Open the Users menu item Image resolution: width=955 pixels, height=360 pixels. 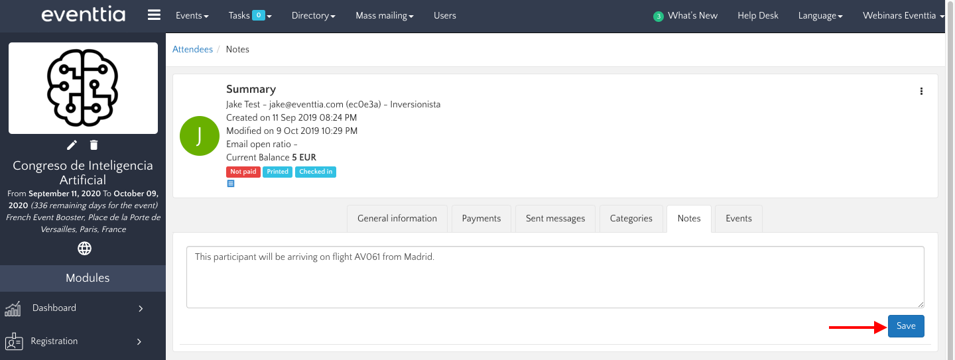[x=444, y=15]
